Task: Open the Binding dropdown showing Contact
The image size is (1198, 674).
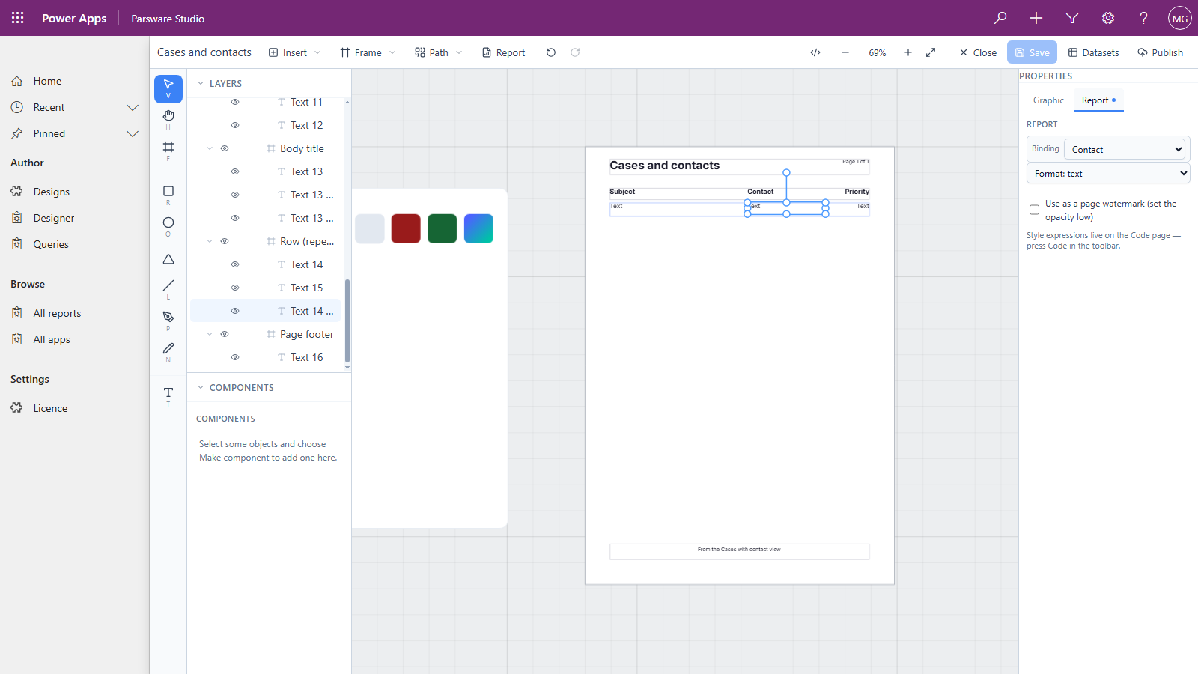Action: tap(1125, 149)
